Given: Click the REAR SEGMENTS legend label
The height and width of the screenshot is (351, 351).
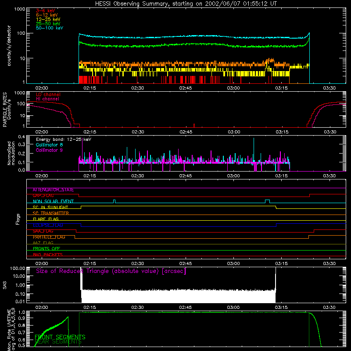Looking at the screenshot, I should coord(58,342).
